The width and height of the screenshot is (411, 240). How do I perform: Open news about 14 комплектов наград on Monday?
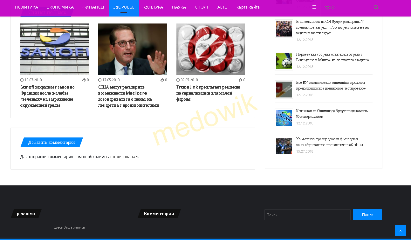pyautogui.click(x=332, y=27)
